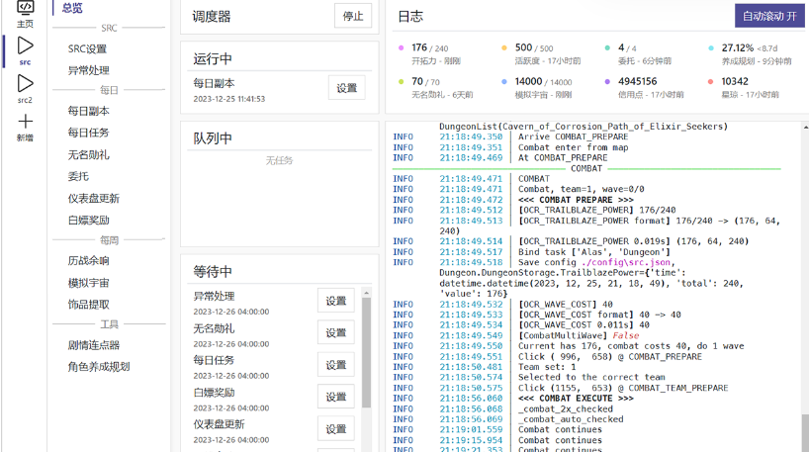This screenshot has height=452, width=809.
Task: Open 角色养成规划 under tools
Action: coord(99,367)
